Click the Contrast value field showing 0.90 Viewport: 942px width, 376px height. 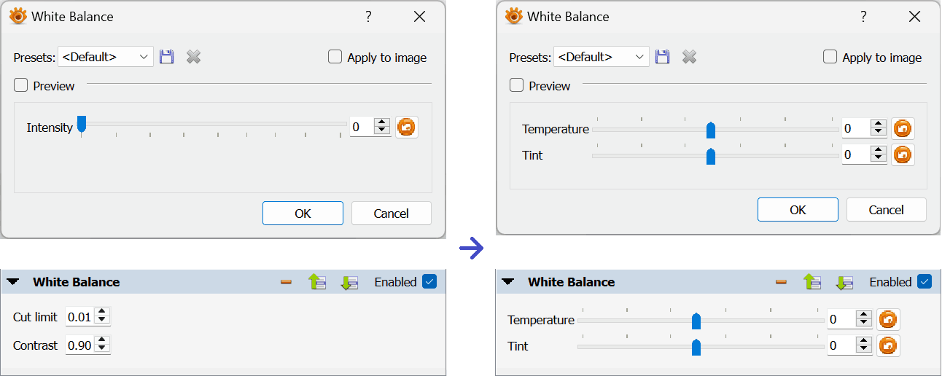tap(80, 345)
